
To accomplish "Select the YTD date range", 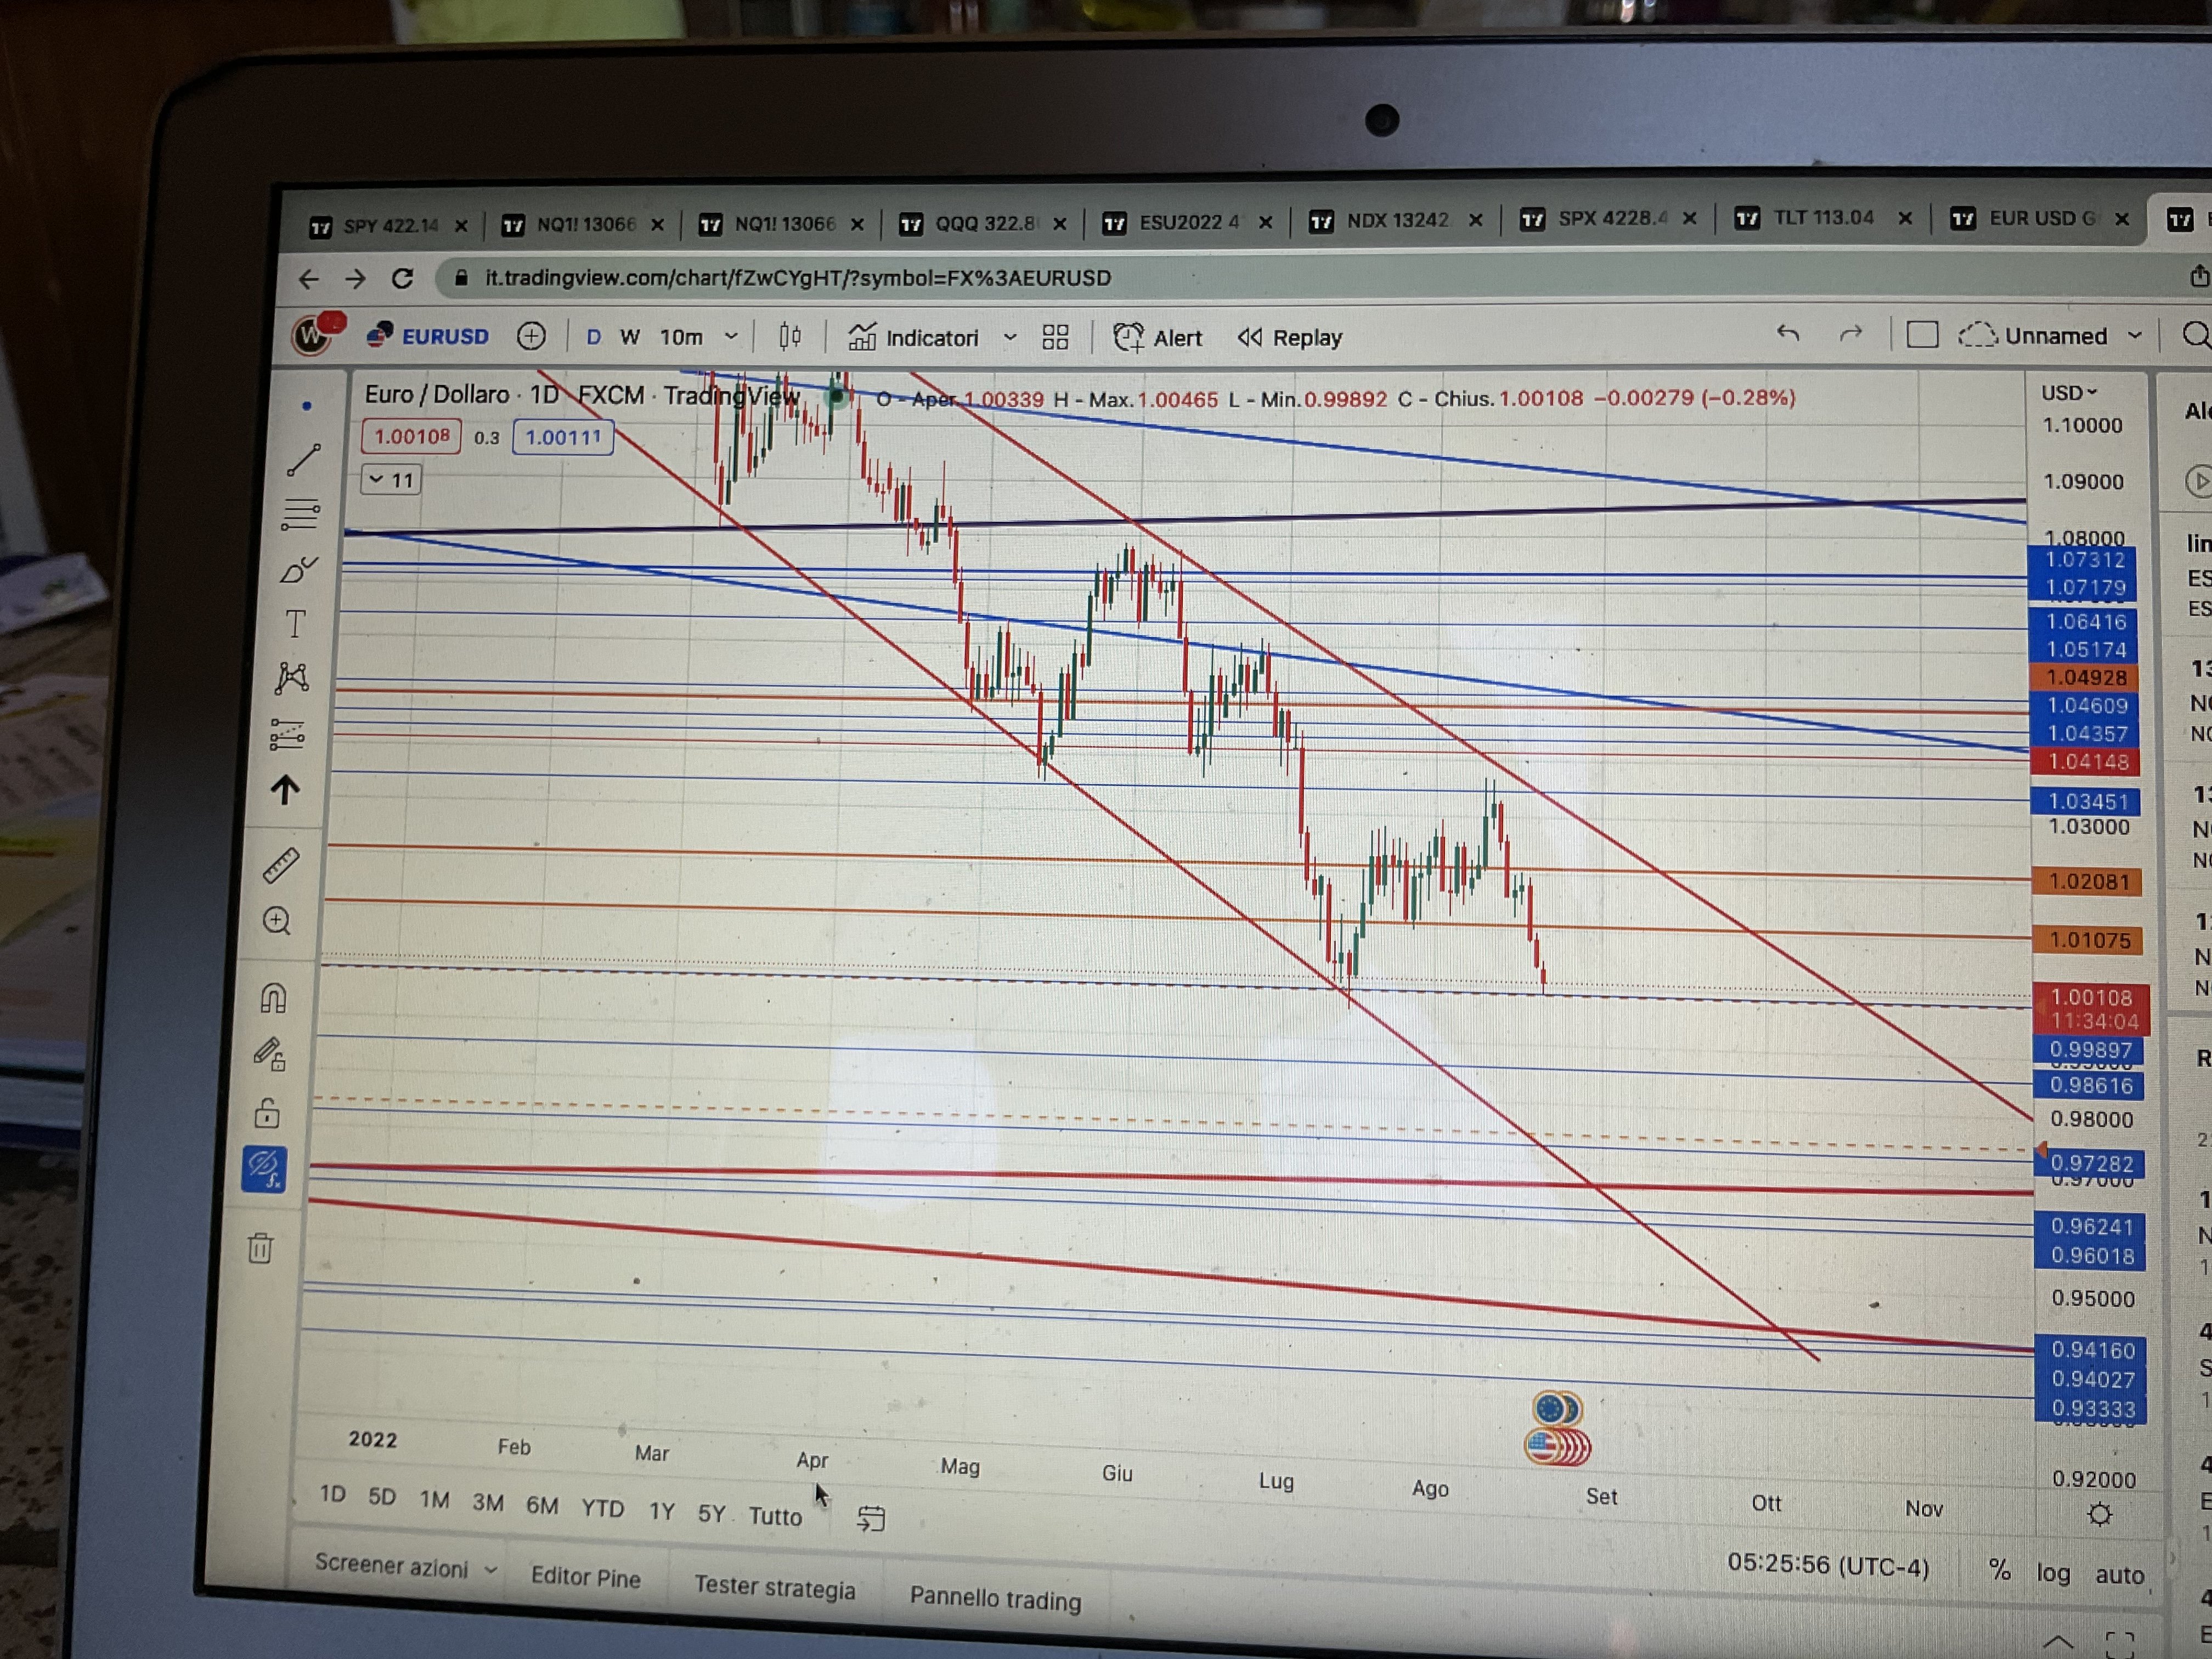I will 602,1508.
